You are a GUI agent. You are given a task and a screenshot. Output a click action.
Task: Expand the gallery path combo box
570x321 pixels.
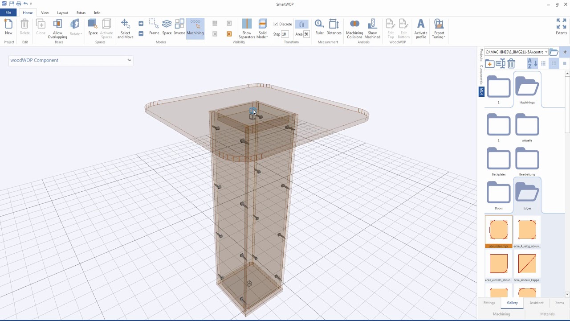click(546, 52)
